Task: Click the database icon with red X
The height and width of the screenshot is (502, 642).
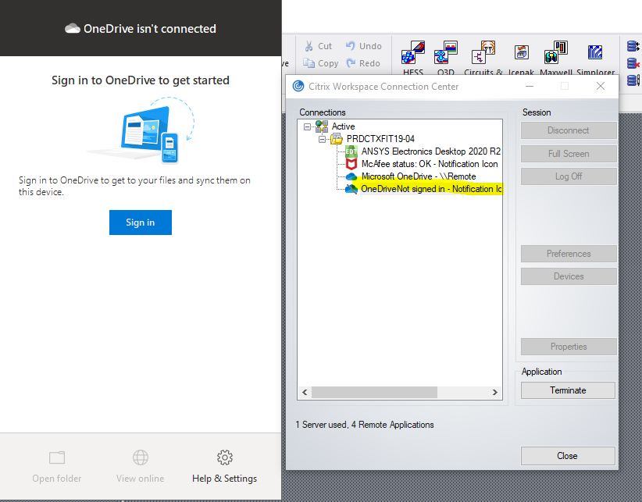Action: [633, 63]
